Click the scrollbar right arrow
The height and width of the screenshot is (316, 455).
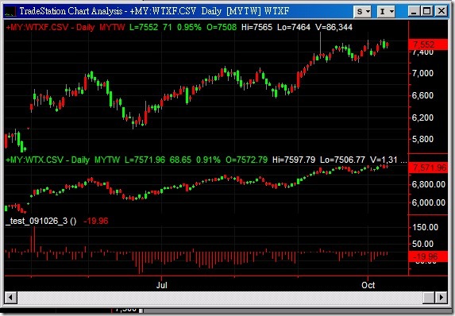442,298
